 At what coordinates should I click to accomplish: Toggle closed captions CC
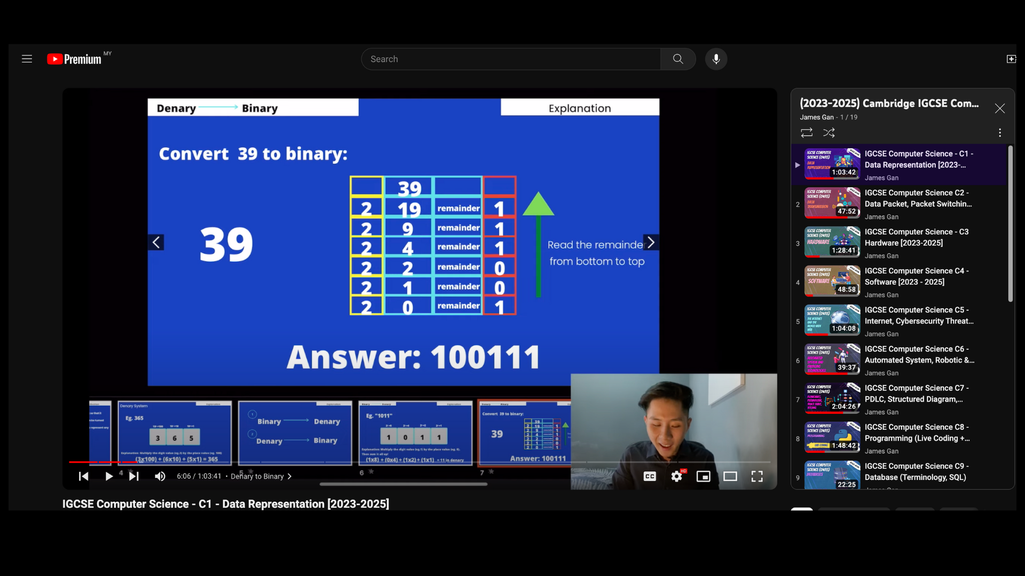point(650,476)
